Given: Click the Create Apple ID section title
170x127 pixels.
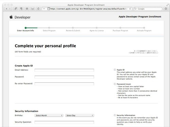Looking at the screenshot, I should pyautogui.click(x=24, y=66).
